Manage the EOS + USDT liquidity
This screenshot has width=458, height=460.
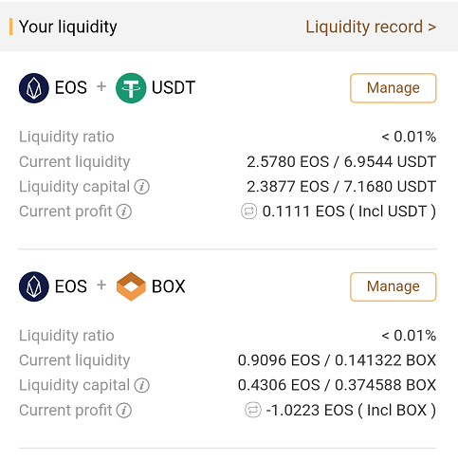pos(394,88)
